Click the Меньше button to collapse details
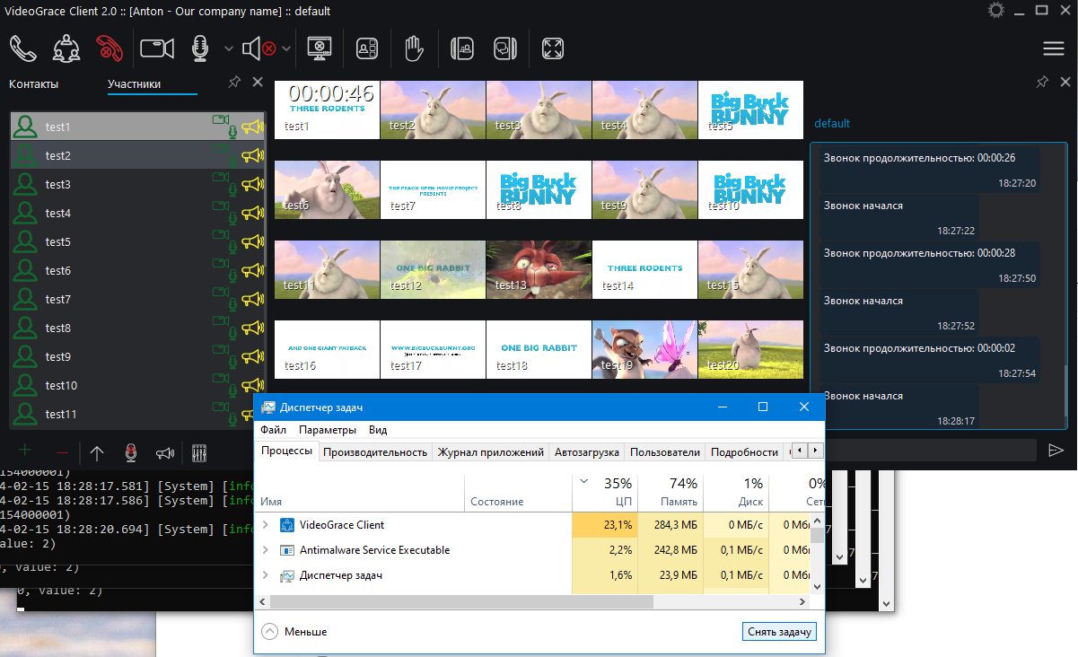 [x=294, y=632]
